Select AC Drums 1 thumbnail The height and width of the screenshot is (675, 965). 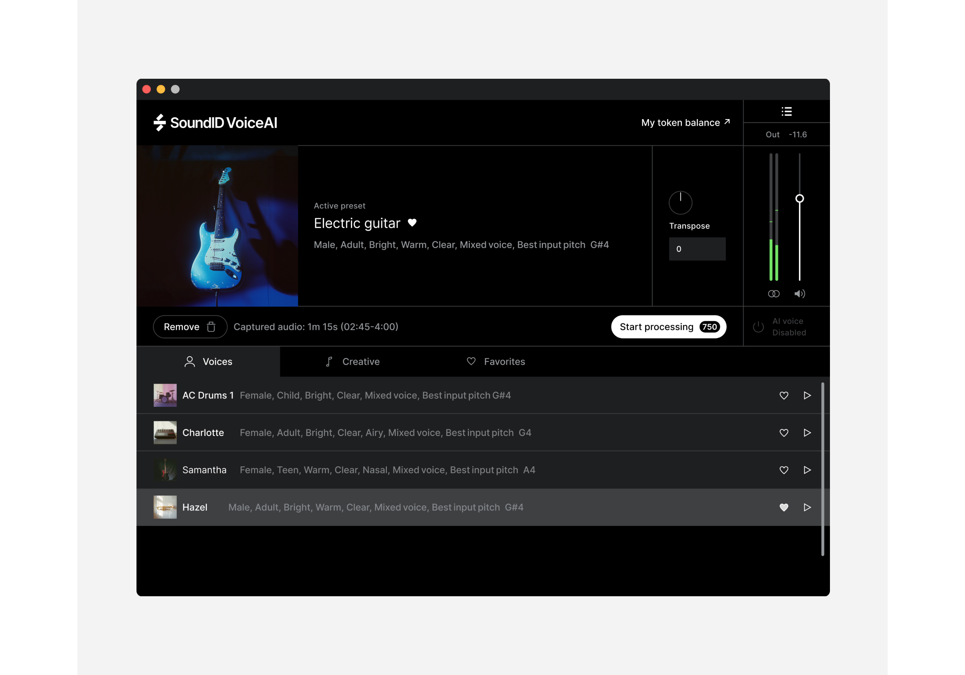coord(165,395)
